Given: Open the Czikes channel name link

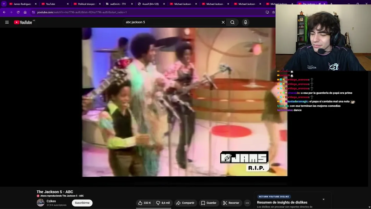Looking at the screenshot, I should pos(51,201).
